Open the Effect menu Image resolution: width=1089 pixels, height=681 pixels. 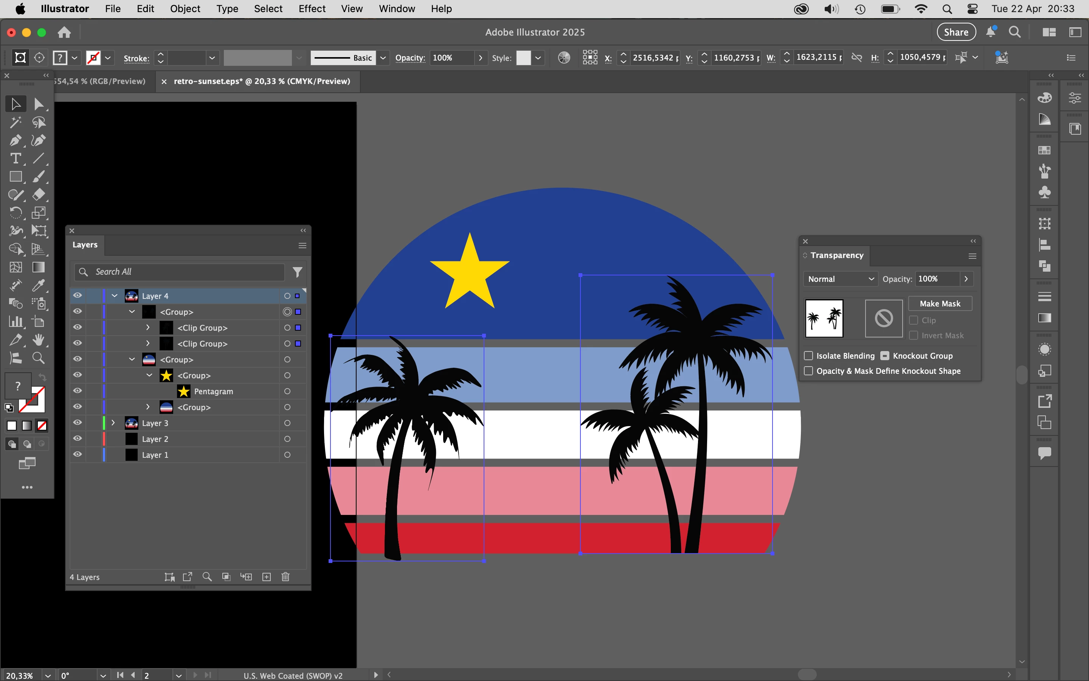(312, 9)
